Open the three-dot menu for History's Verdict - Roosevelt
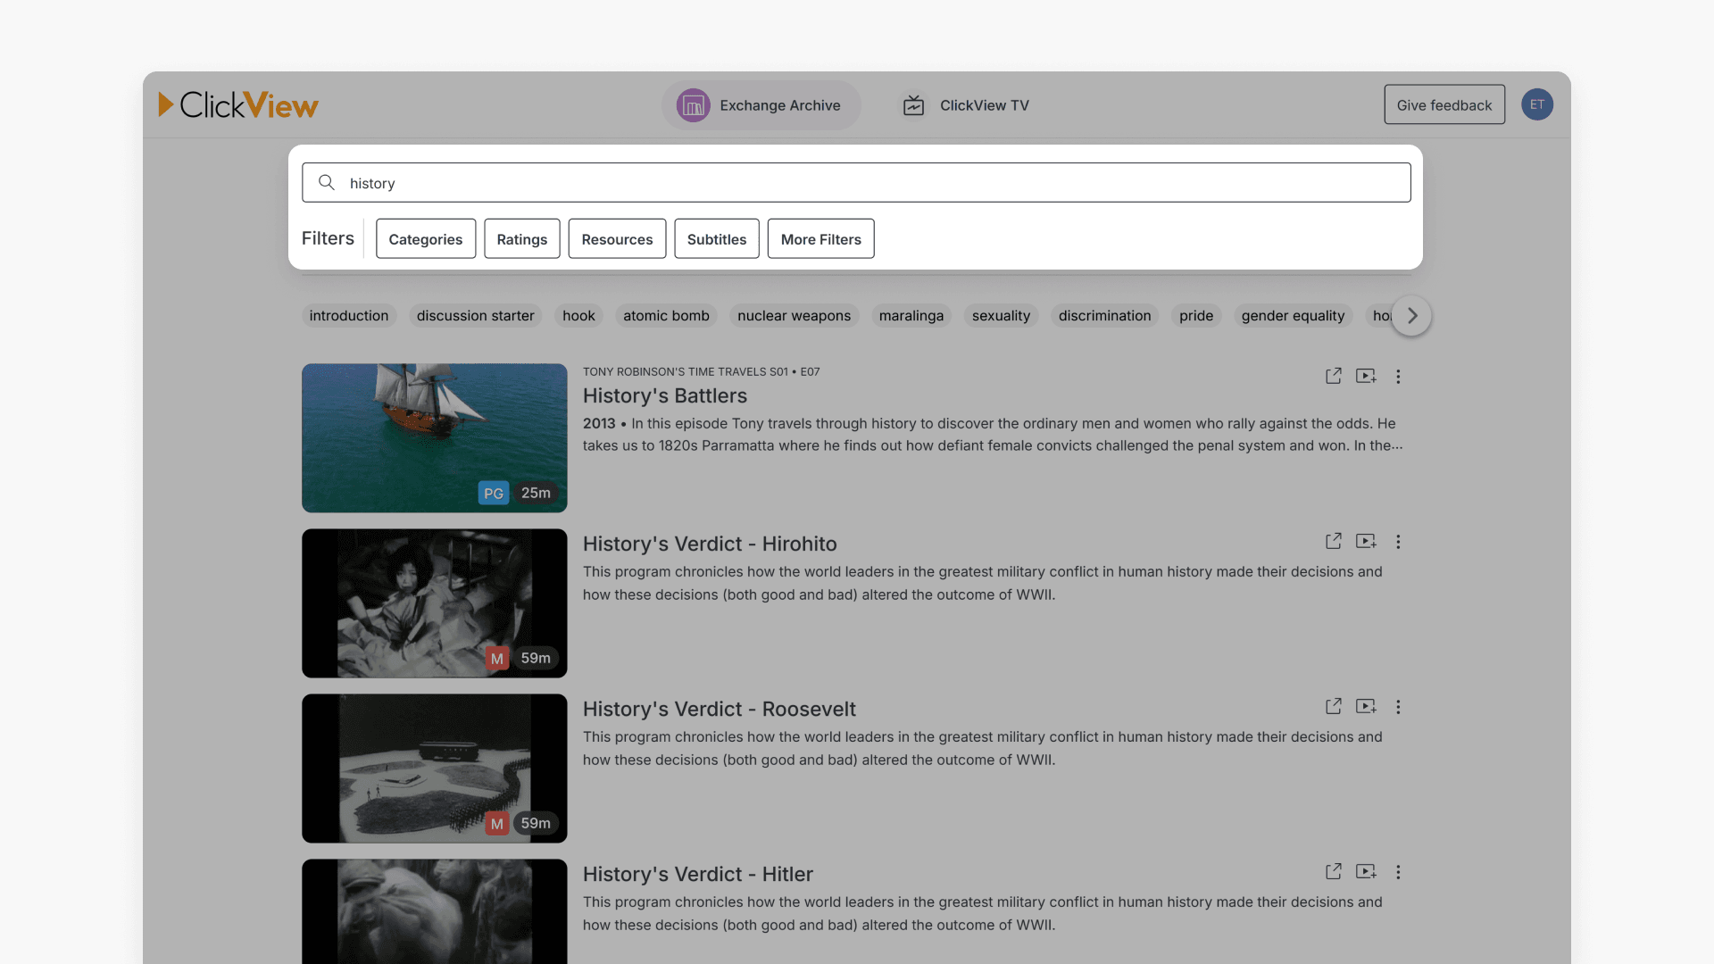 (x=1398, y=706)
